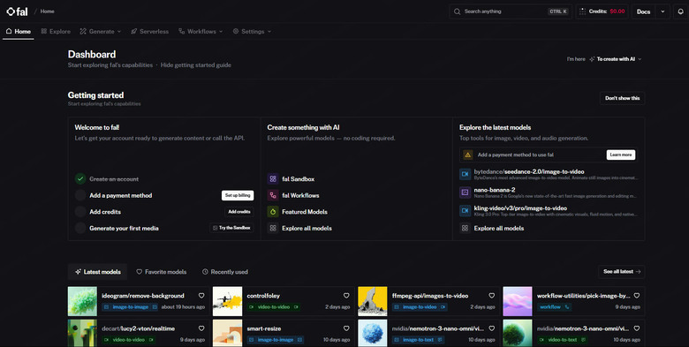The width and height of the screenshot is (689, 347).
Task: Click the kling-video v3 video camera icon
Action: tap(465, 210)
